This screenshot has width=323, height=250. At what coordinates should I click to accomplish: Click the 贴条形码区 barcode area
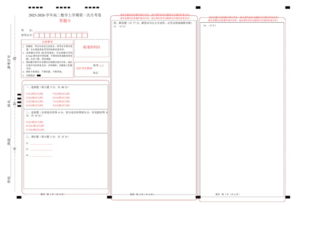click(x=92, y=47)
